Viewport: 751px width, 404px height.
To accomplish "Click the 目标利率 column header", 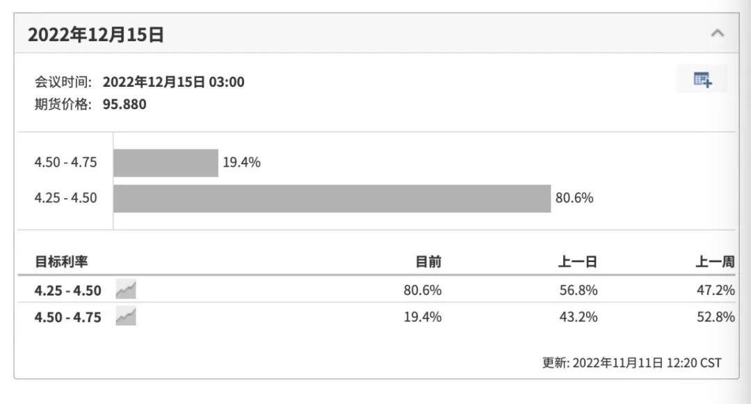I will click(61, 262).
